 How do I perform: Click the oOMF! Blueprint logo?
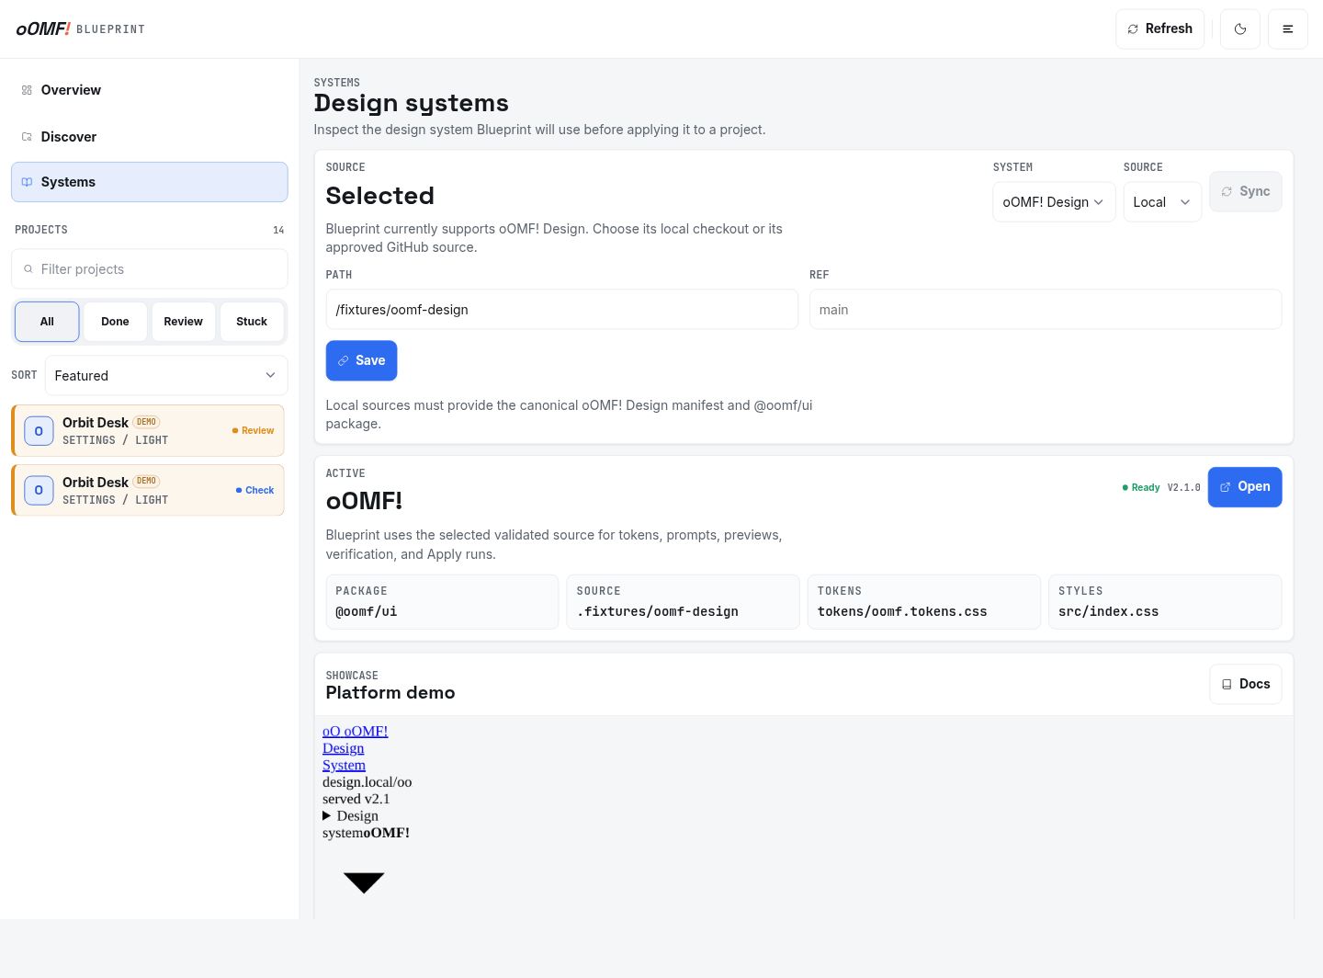(80, 29)
